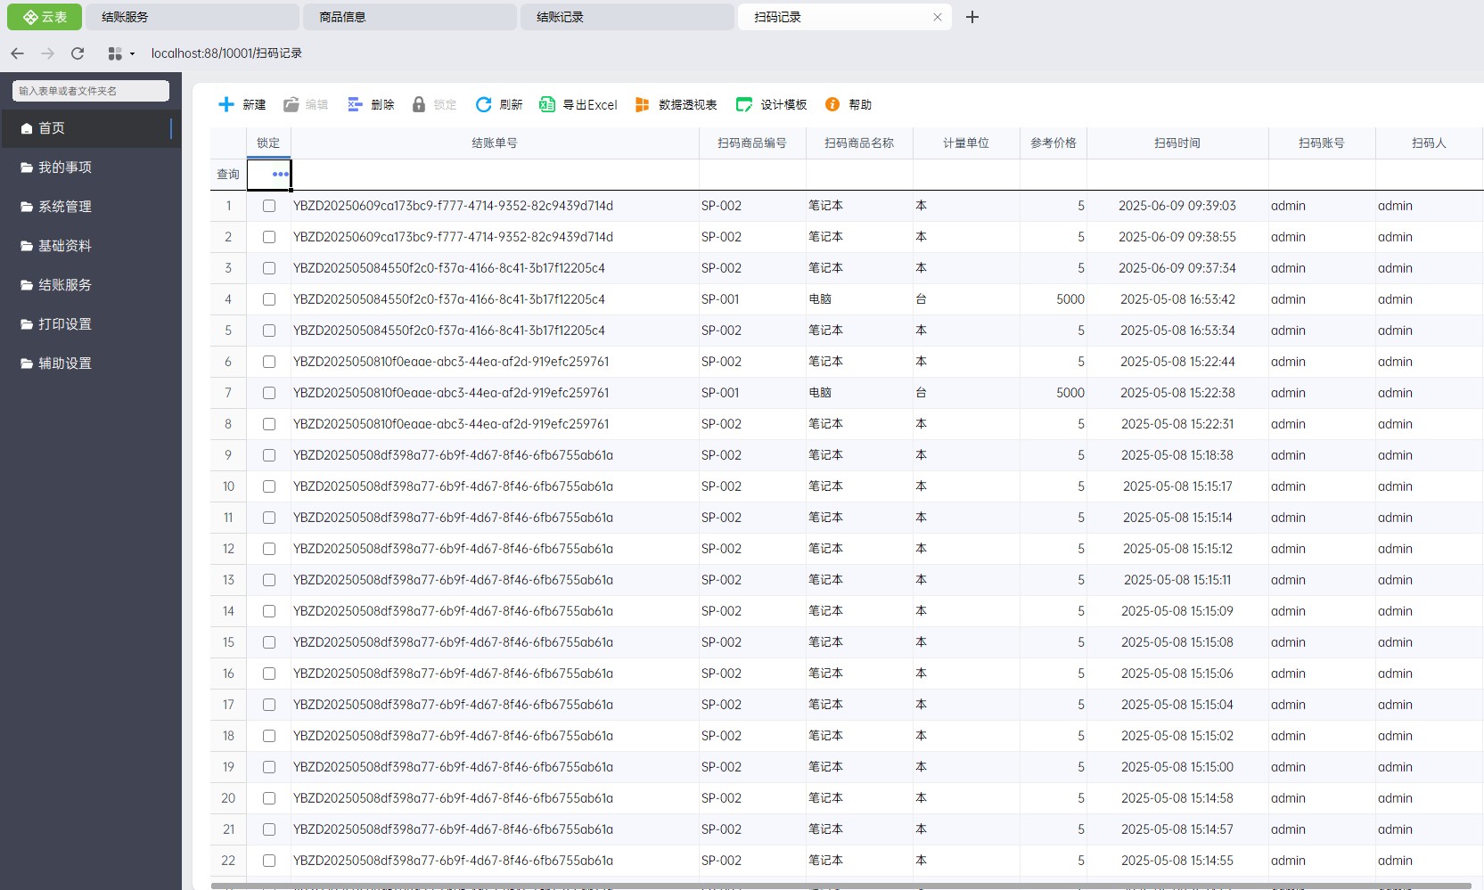Open 数据透视表 pivot table icon
1484x890 pixels.
click(642, 104)
